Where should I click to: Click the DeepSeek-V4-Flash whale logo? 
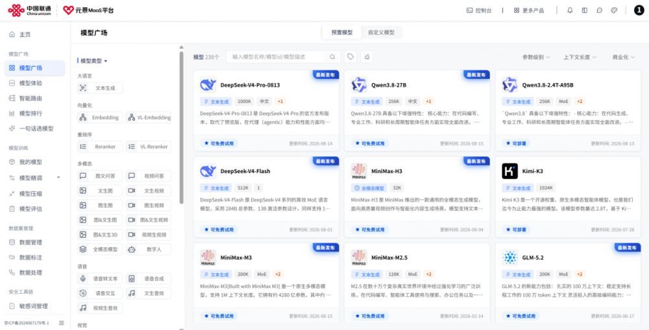pos(208,171)
